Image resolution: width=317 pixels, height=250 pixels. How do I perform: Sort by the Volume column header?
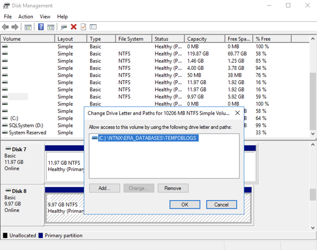click(x=27, y=39)
